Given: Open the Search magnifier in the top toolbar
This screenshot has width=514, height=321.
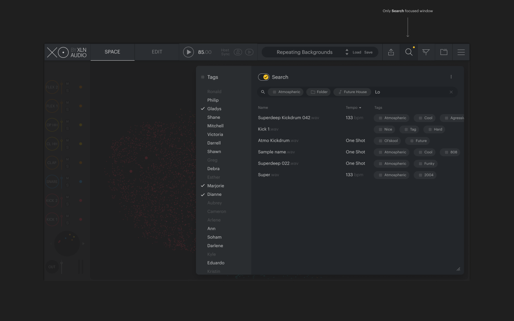Looking at the screenshot, I should (408, 52).
